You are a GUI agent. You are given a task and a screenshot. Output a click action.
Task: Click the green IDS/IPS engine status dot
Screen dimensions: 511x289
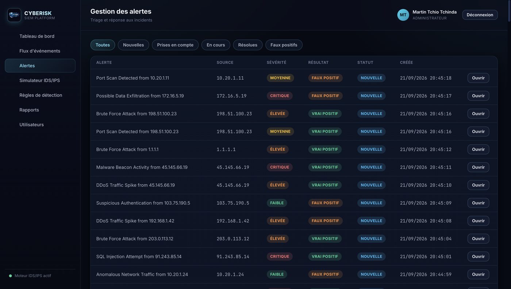tap(10, 276)
